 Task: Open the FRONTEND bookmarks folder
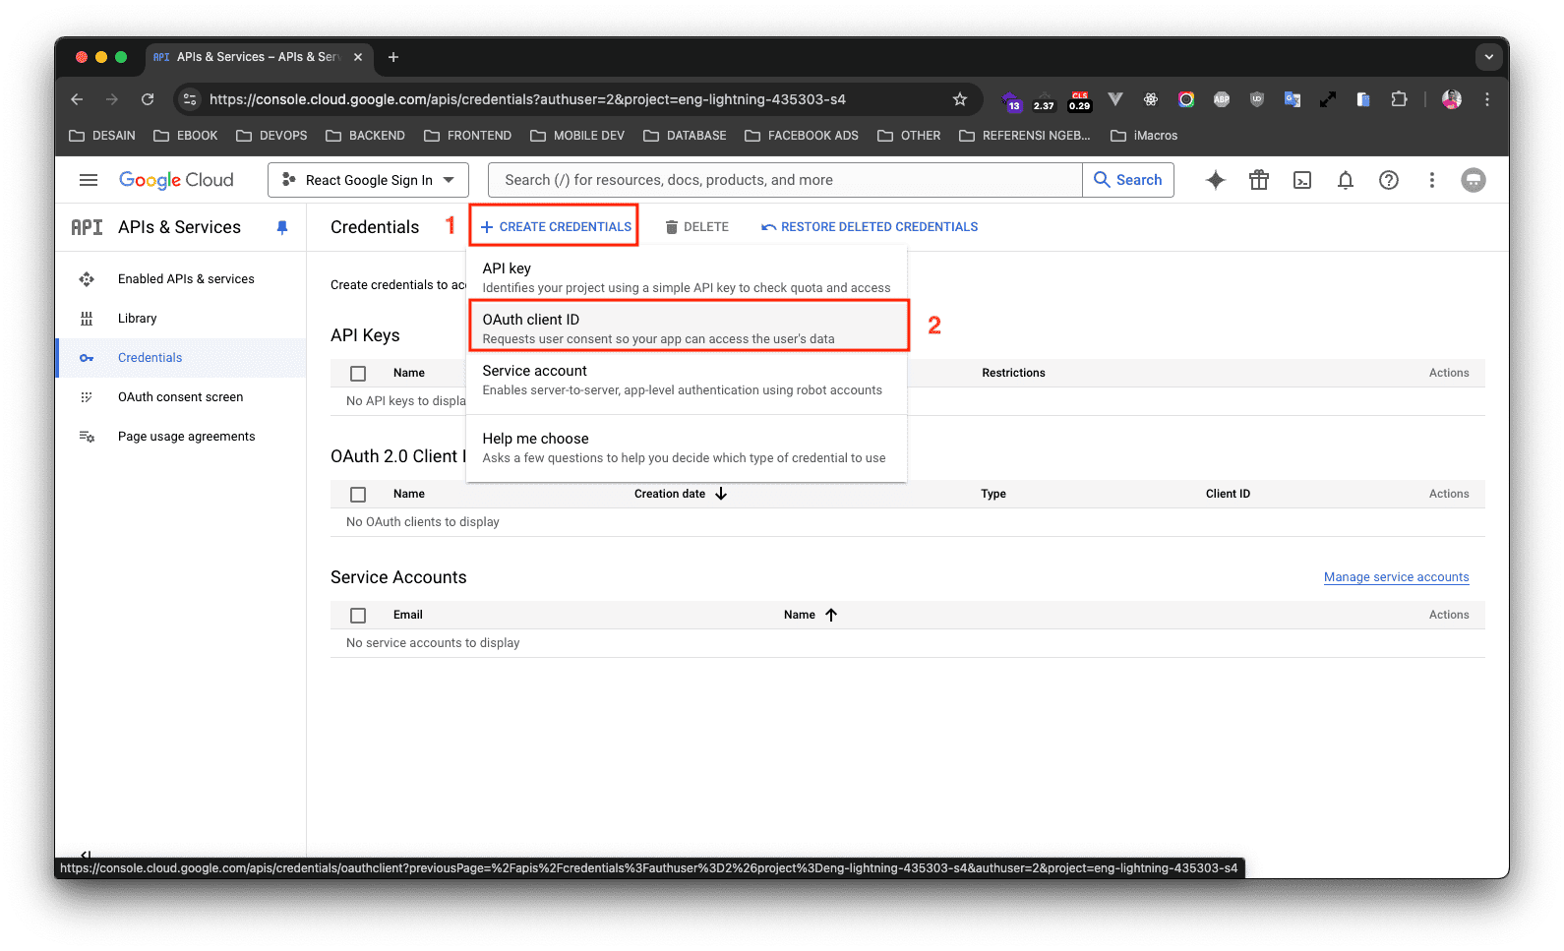tap(467, 136)
